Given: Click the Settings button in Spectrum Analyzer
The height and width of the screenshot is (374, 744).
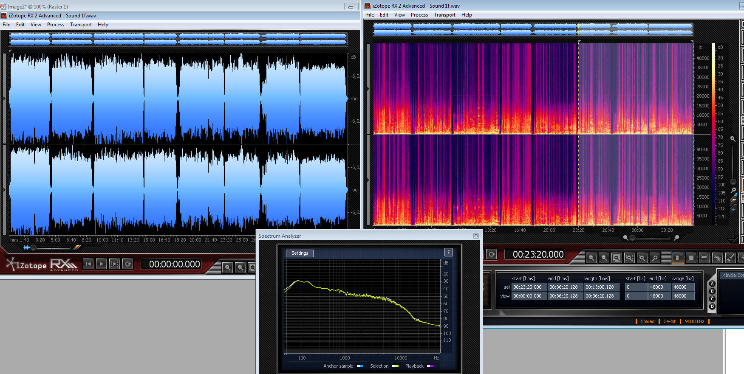Looking at the screenshot, I should click(300, 253).
